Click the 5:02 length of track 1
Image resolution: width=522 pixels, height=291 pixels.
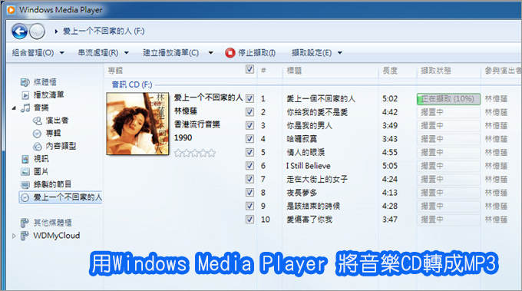(390, 98)
